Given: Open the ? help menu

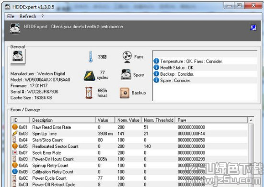Looking at the screenshot, I should click(x=43, y=16).
